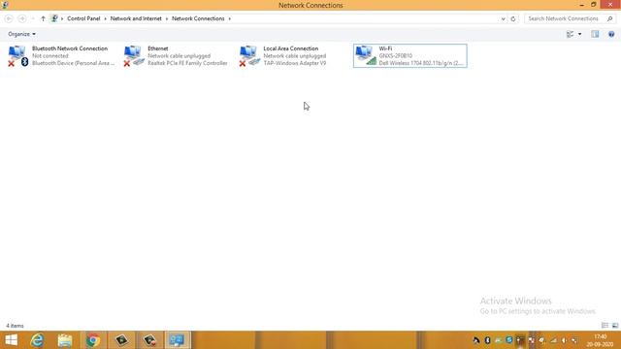Viewport: 621px width, 349px height.
Task: Expand chevron after Control Panel breadcrumb
Action: click(x=106, y=18)
